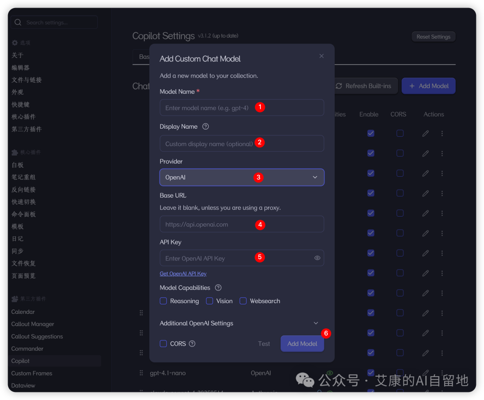The image size is (484, 400).
Task: Open 模板 plugin settings
Action: click(17, 226)
